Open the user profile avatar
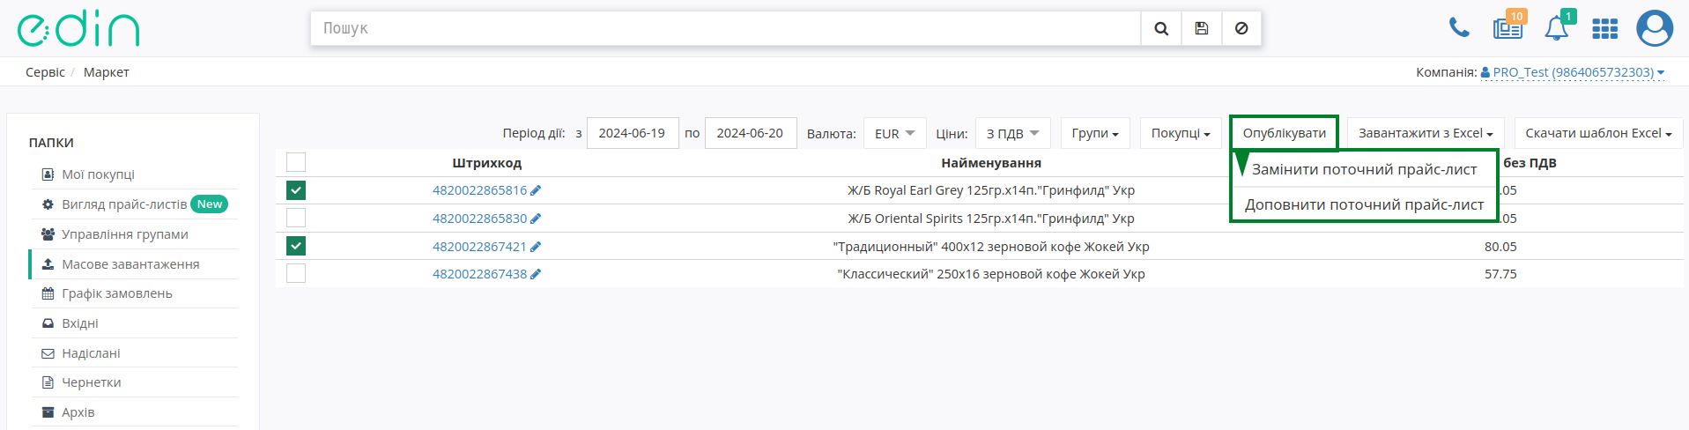 tap(1655, 28)
